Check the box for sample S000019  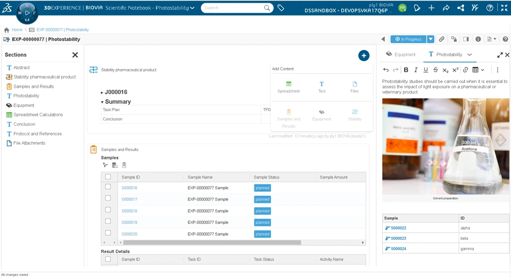[x=108, y=221]
